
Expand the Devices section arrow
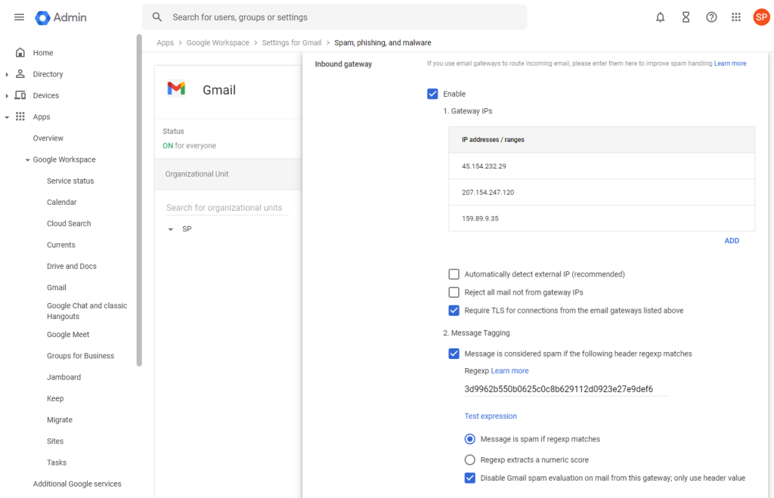coord(7,96)
